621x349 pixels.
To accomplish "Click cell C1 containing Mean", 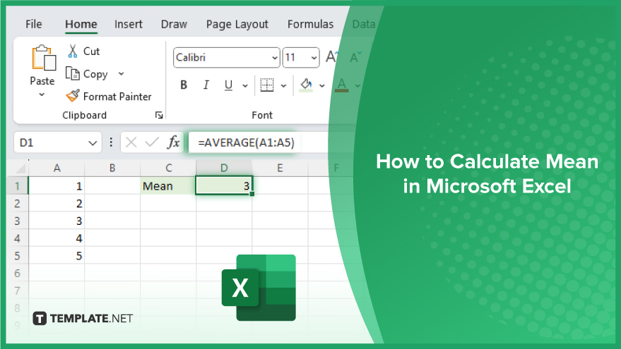I will [168, 185].
